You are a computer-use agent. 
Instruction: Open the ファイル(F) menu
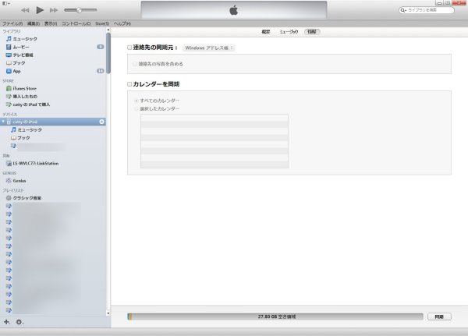tap(12, 23)
